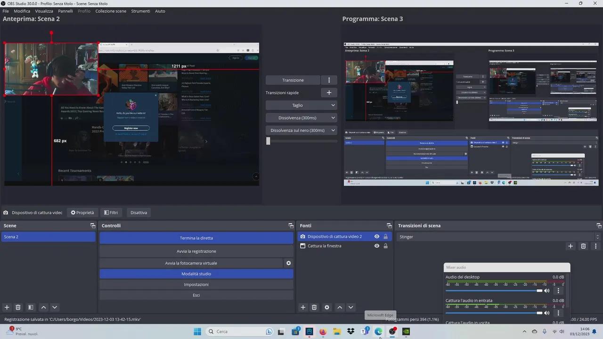Viewport: 603px width, 339px height.
Task: Open Microsoft Edge from the taskbar
Action: pyautogui.click(x=378, y=331)
